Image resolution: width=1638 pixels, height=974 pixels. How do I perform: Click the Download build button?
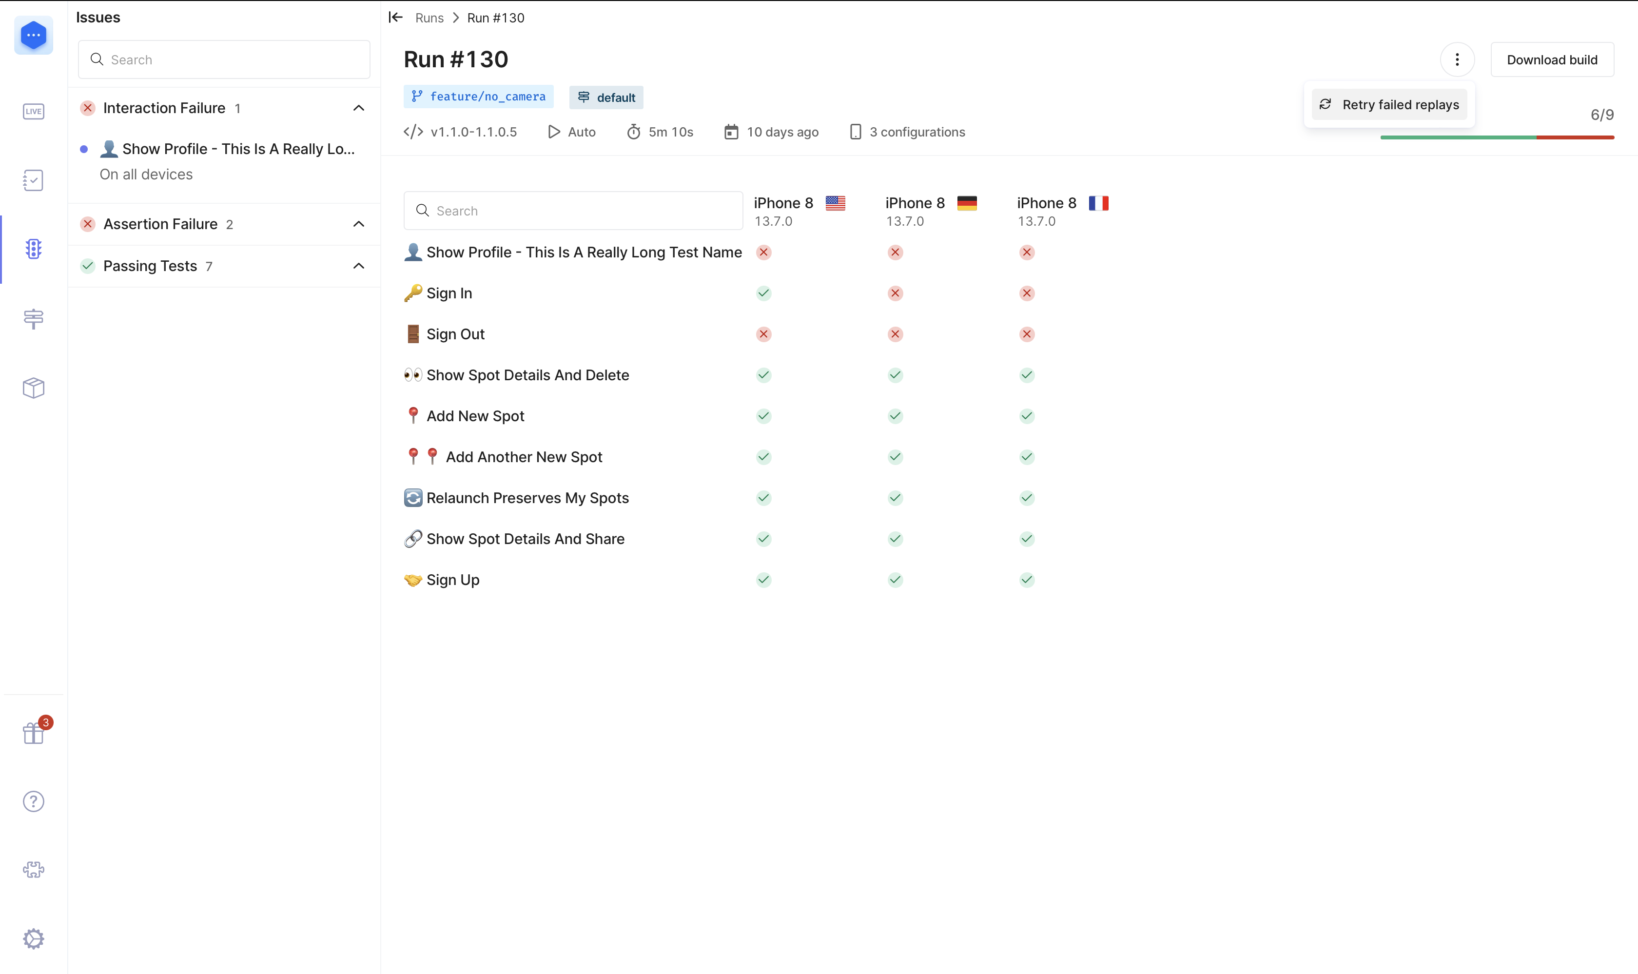pos(1551,60)
